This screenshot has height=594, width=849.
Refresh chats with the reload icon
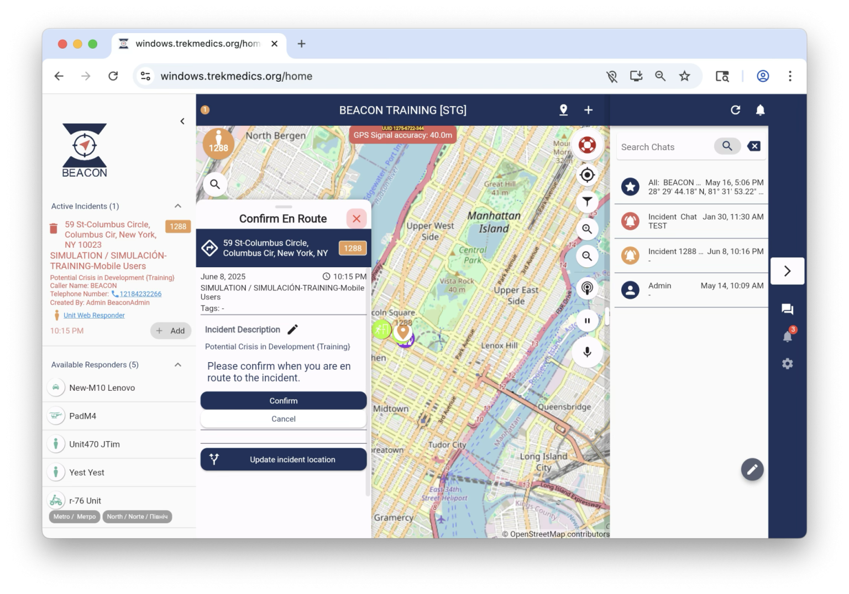pos(735,110)
